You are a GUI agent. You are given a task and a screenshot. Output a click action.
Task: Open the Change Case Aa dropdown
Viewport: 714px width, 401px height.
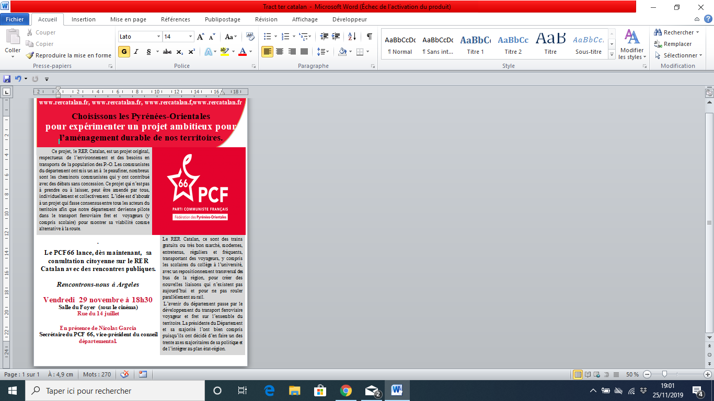[231, 37]
